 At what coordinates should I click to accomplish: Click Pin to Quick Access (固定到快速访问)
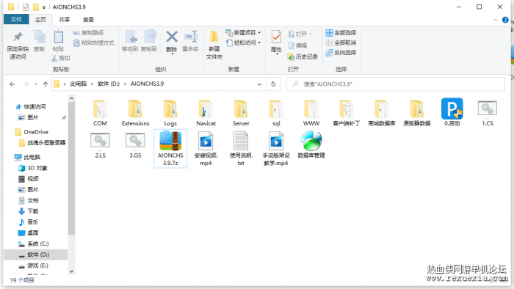pos(18,45)
